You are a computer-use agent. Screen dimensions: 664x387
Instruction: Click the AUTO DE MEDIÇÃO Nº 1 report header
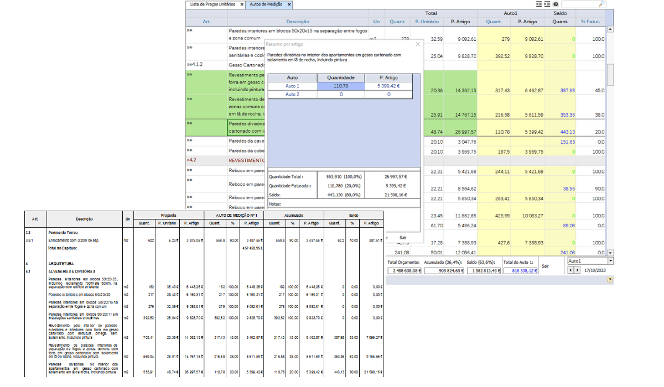coord(234,215)
